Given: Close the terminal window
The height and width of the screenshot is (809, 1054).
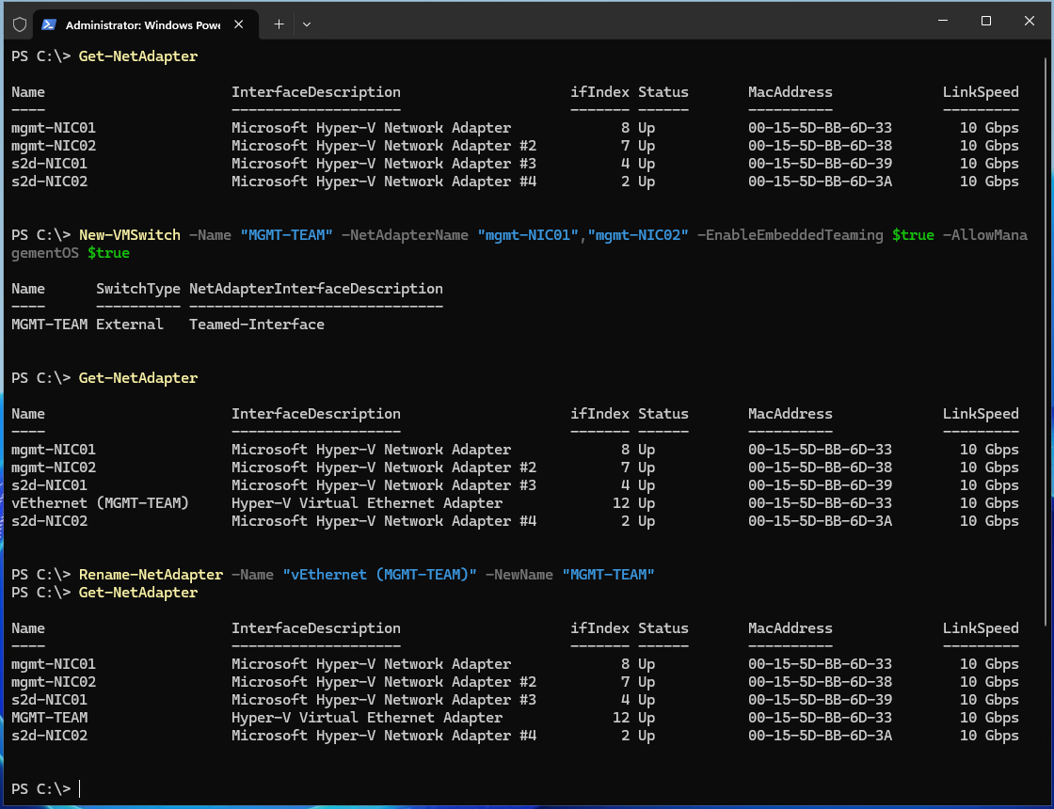Looking at the screenshot, I should (1029, 21).
